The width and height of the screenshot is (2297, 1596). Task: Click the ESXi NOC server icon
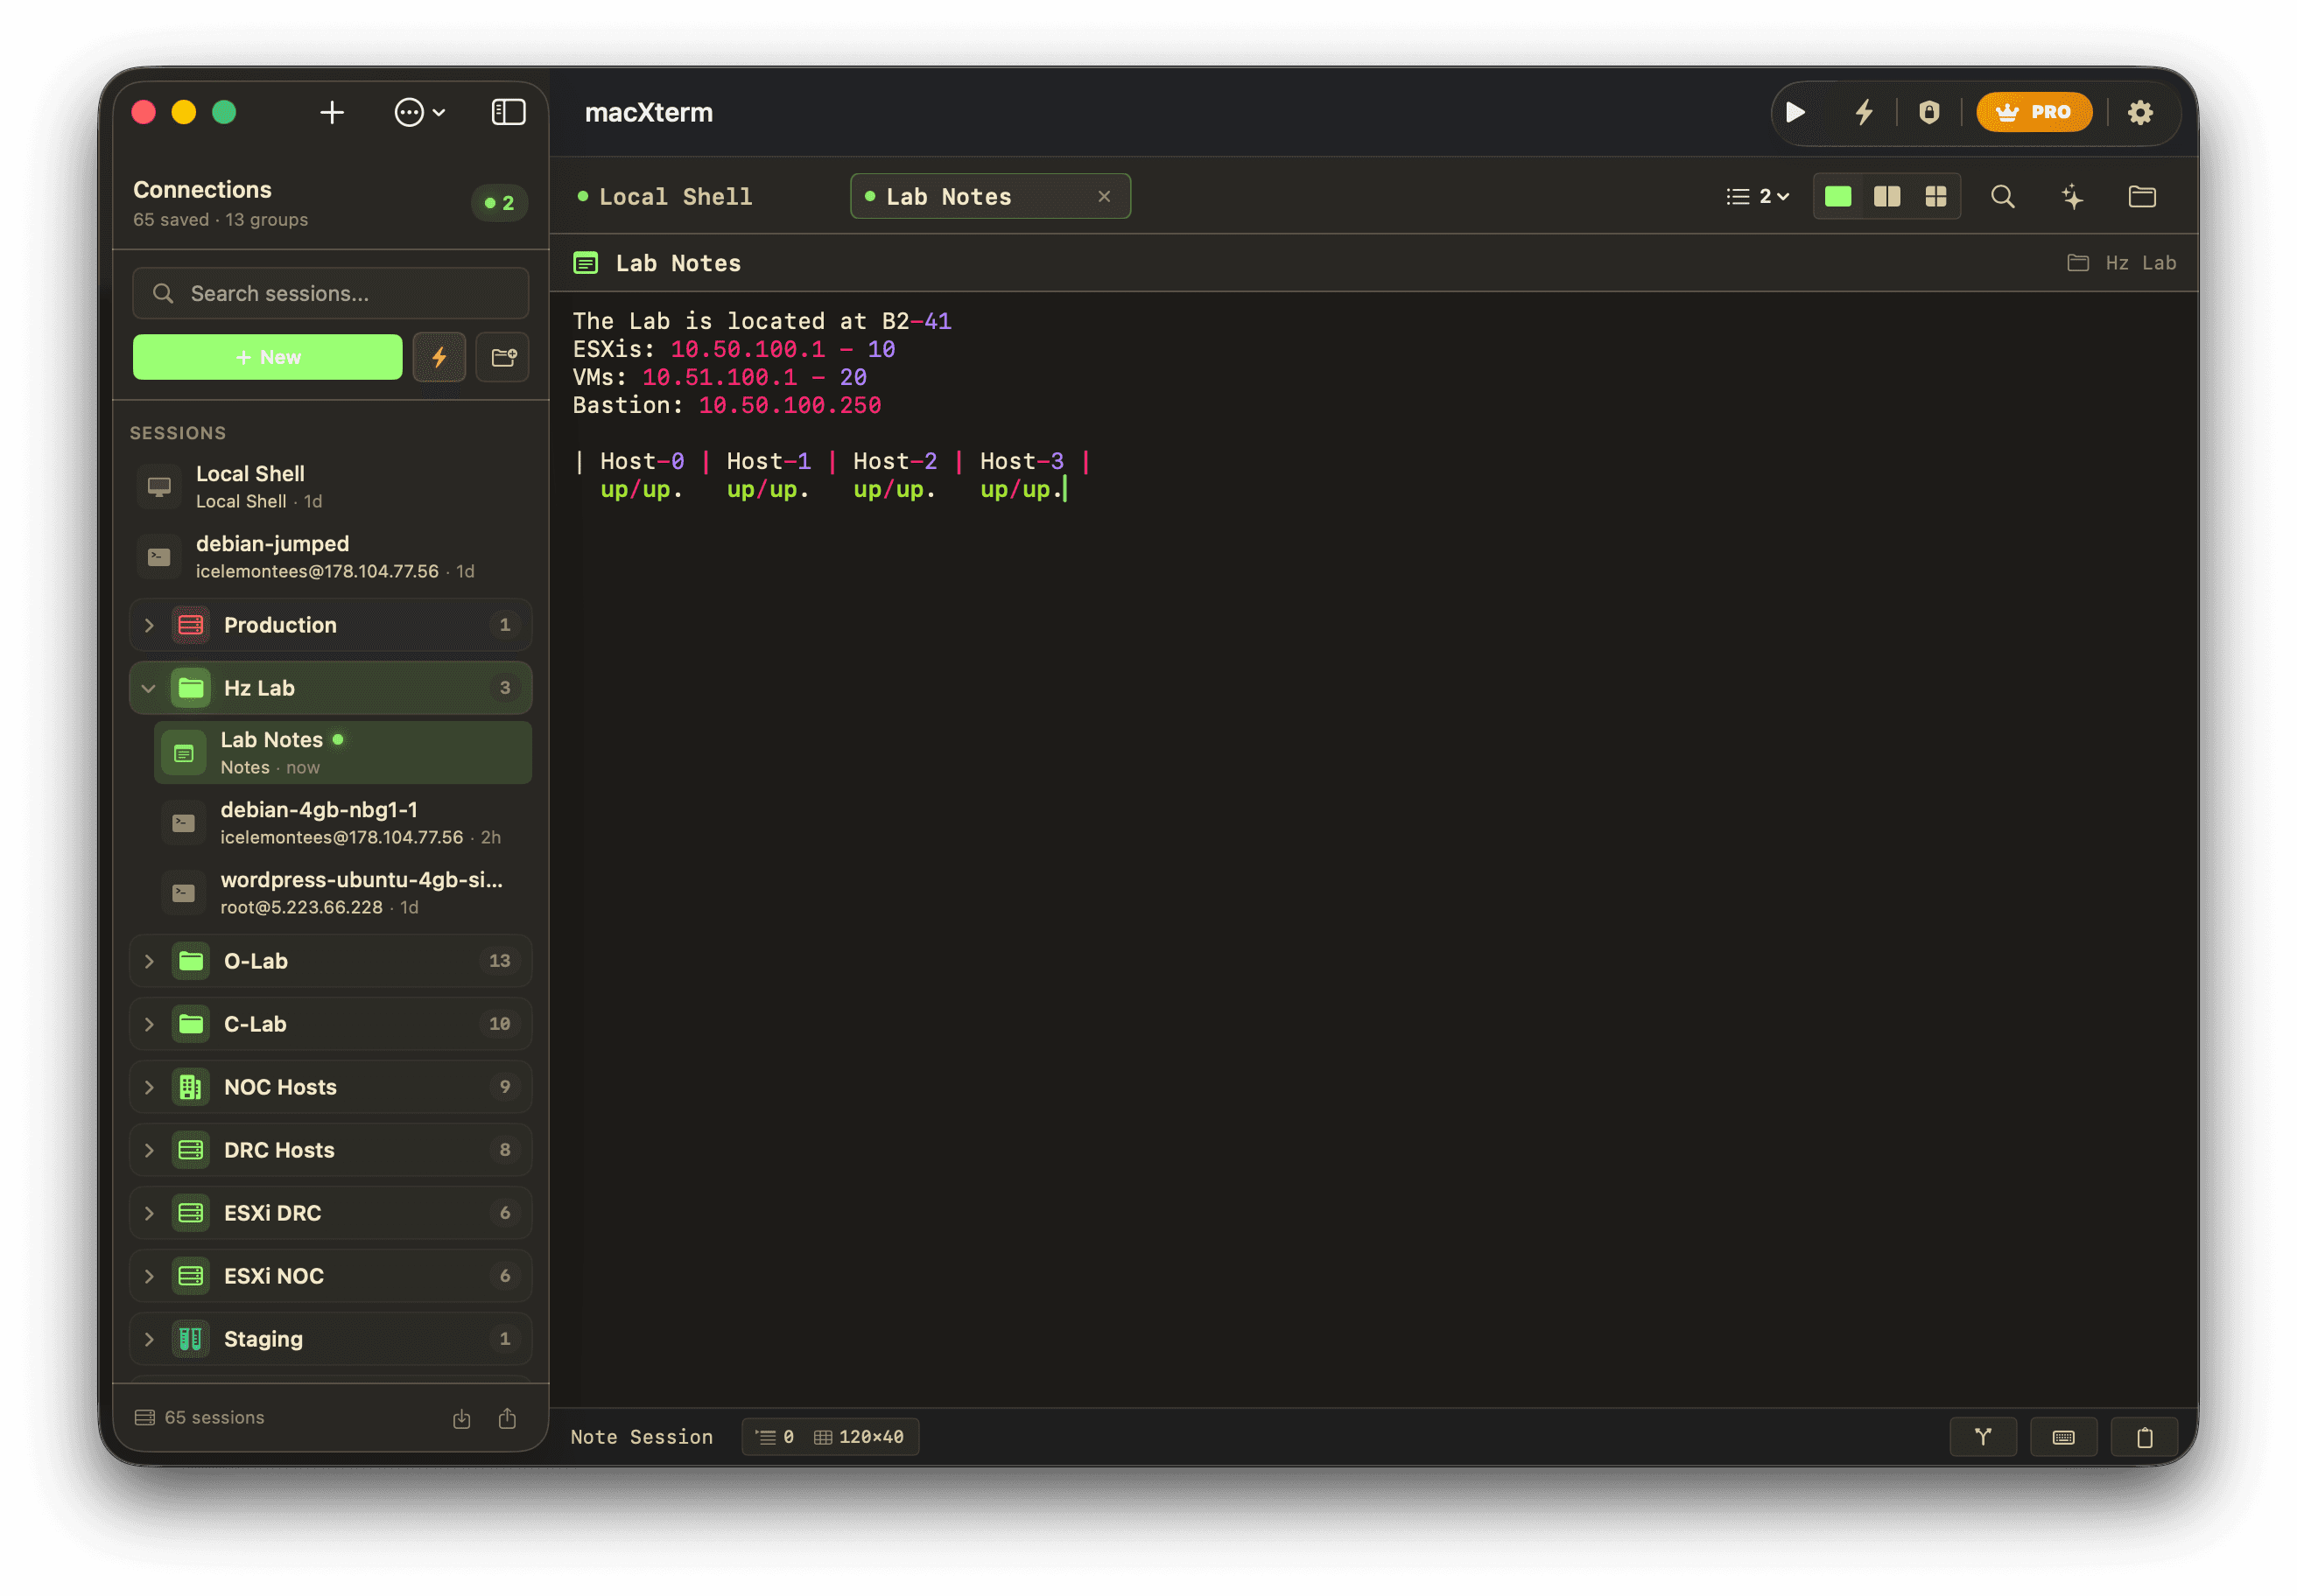[x=191, y=1276]
